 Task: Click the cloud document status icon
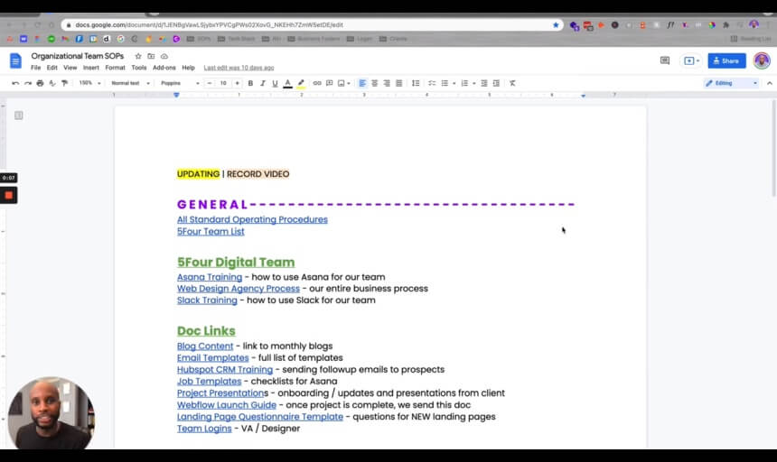[x=164, y=56]
